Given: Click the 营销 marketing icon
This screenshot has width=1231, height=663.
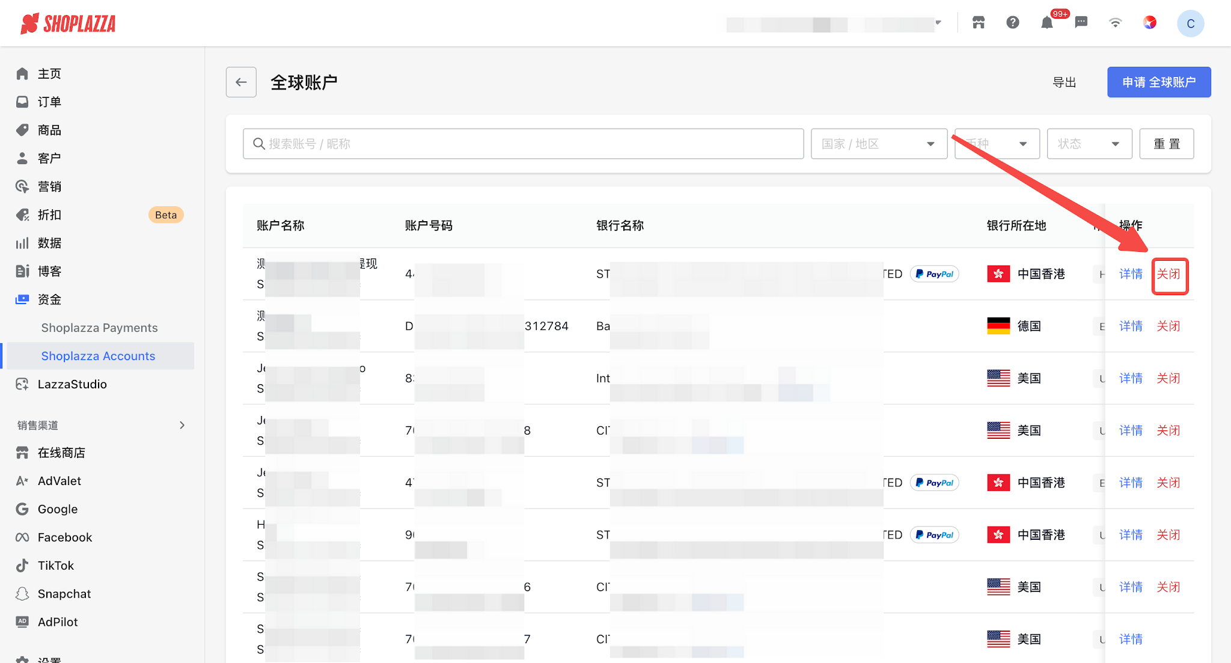Looking at the screenshot, I should point(22,186).
